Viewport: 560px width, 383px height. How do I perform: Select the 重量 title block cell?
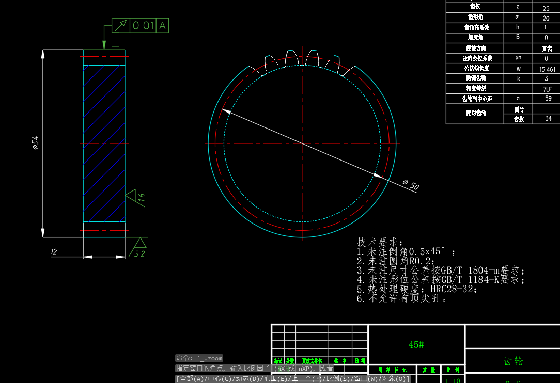click(x=429, y=370)
